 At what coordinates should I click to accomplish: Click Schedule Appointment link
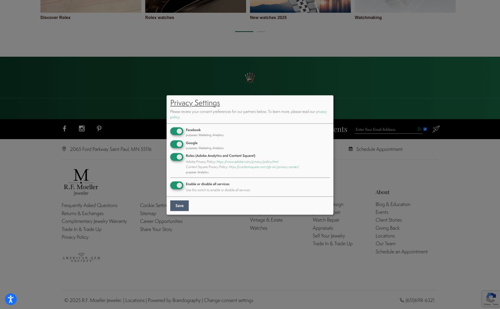379,149
